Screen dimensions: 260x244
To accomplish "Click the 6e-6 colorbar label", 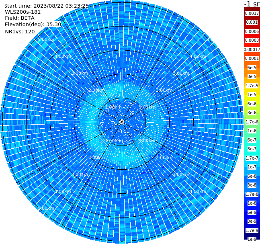I will point(252,104).
